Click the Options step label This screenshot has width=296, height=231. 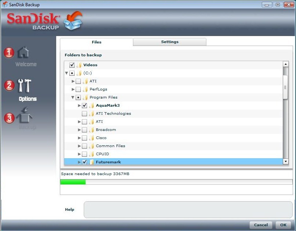[28, 99]
